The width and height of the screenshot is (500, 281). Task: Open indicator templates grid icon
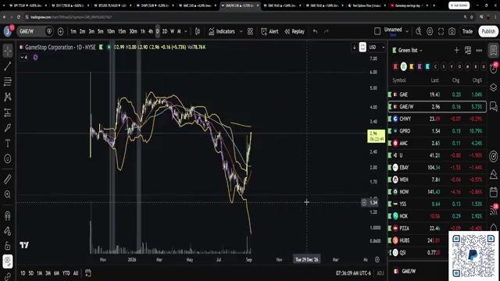coord(250,31)
